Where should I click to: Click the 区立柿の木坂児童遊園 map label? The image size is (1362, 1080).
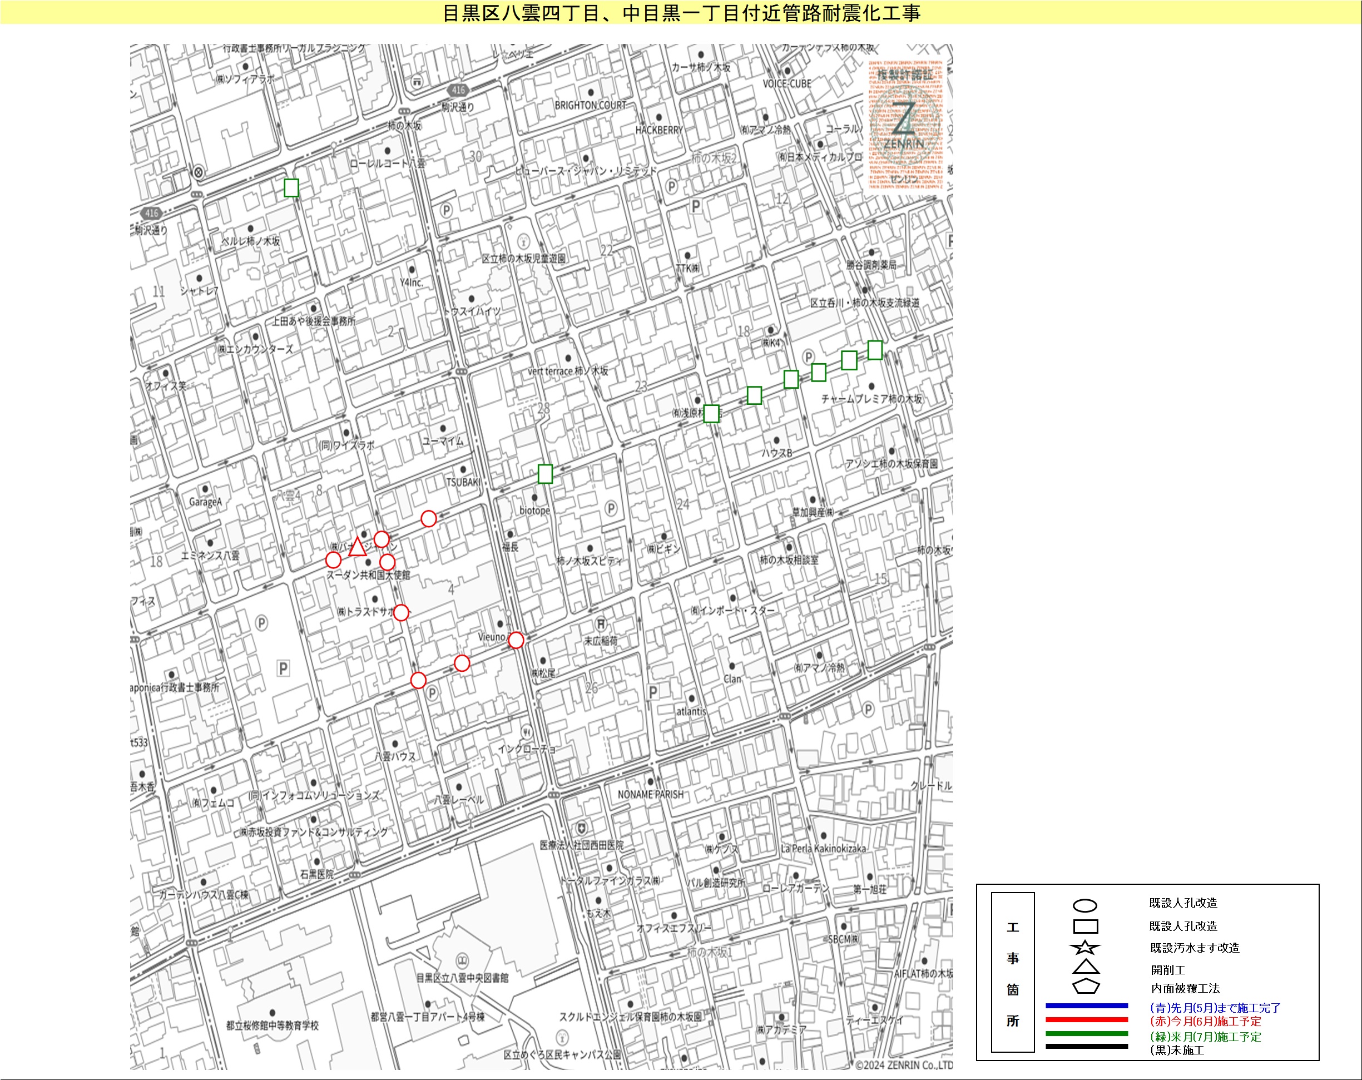point(524,258)
